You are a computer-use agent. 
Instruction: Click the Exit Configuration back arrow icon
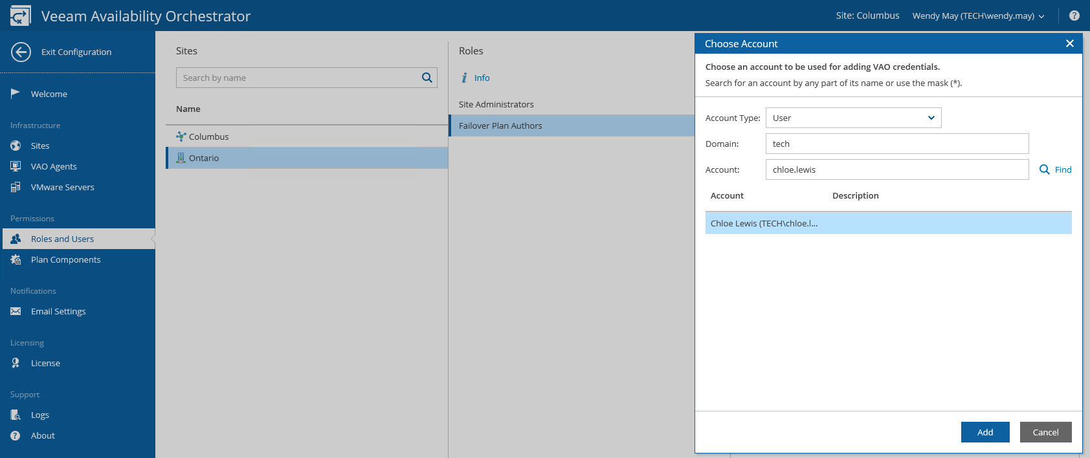pyautogui.click(x=21, y=52)
